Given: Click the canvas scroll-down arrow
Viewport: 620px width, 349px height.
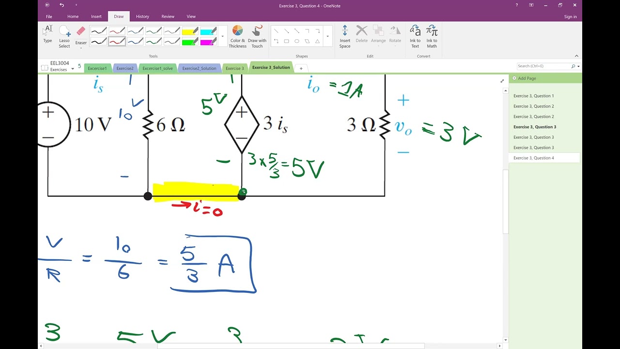Looking at the screenshot, I should click(x=506, y=340).
